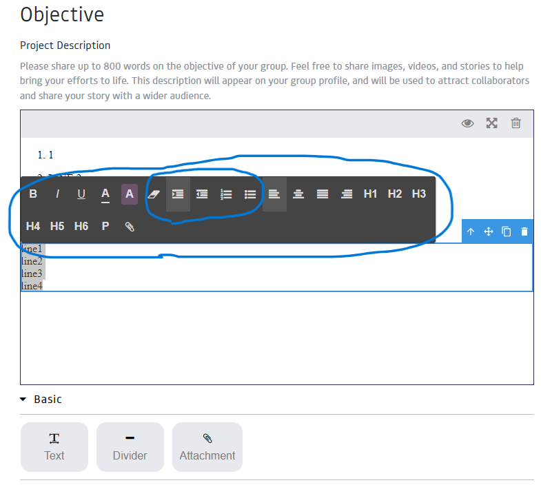Toggle fullscreen editor mode
Viewport: 541px width, 496px height.
tap(491, 123)
